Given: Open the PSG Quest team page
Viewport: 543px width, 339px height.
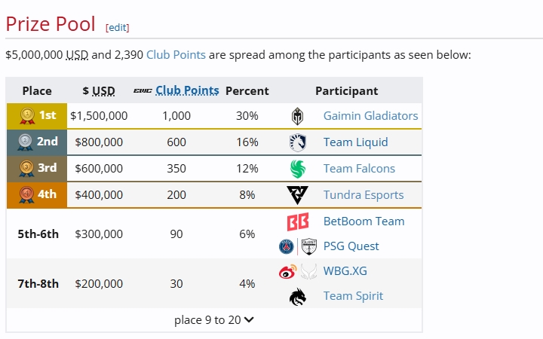Looking at the screenshot, I should click(351, 246).
